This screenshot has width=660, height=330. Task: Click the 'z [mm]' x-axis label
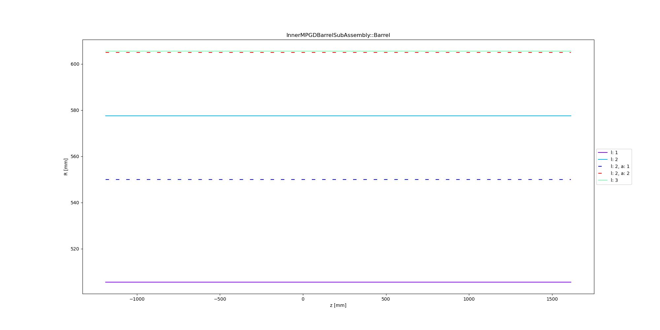338,305
